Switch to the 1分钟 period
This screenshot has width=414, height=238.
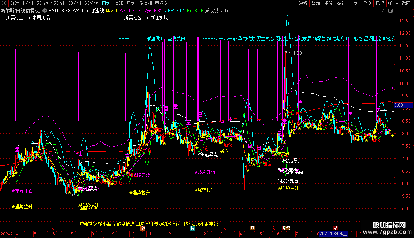click(28, 3)
